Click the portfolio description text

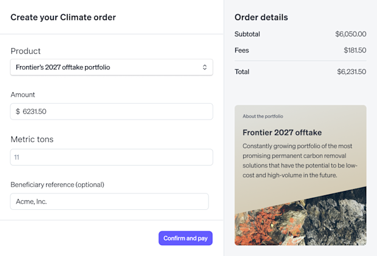pyautogui.click(x=300, y=161)
